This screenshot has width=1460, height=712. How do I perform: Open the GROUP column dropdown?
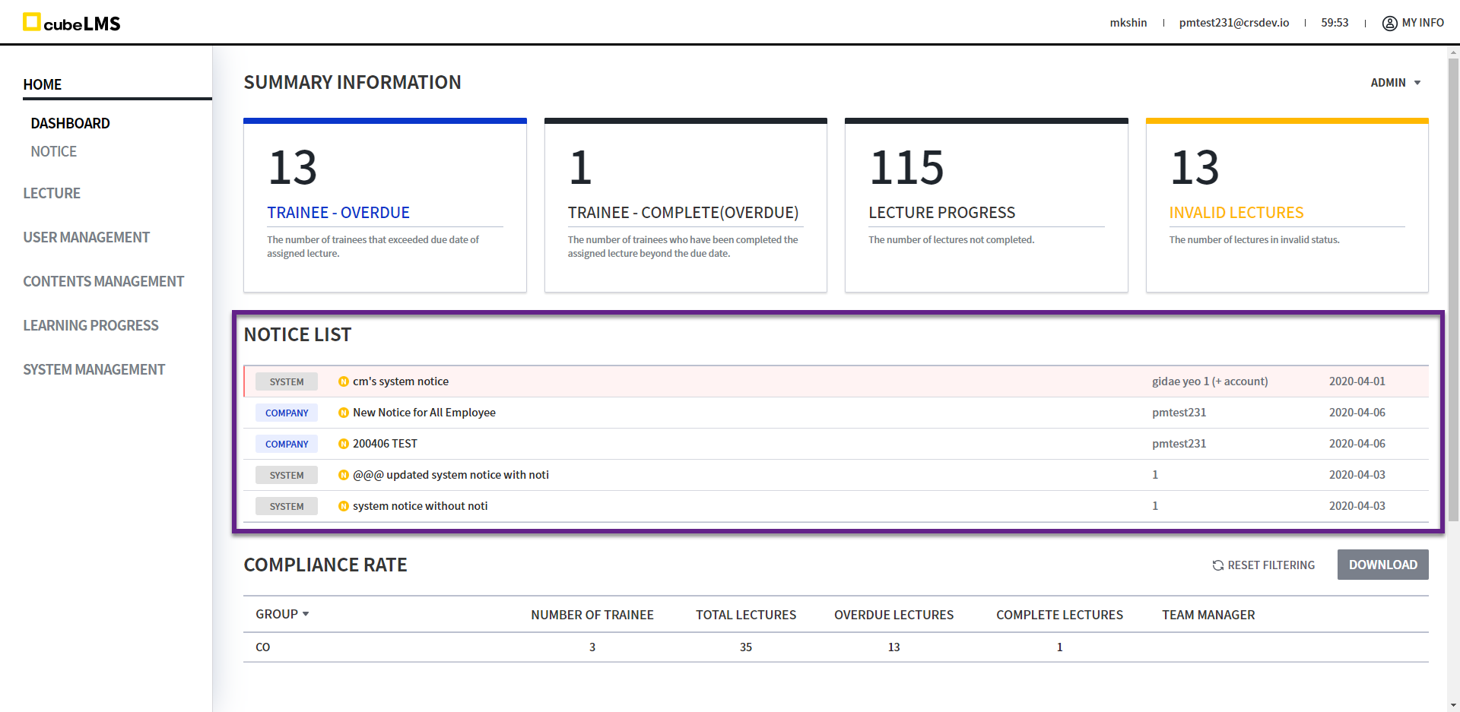coord(282,614)
